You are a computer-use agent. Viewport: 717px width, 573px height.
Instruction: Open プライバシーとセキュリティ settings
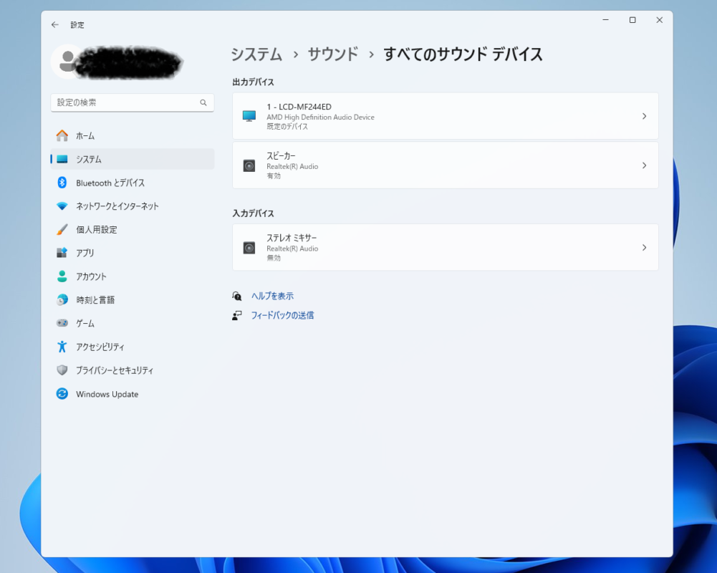point(132,370)
